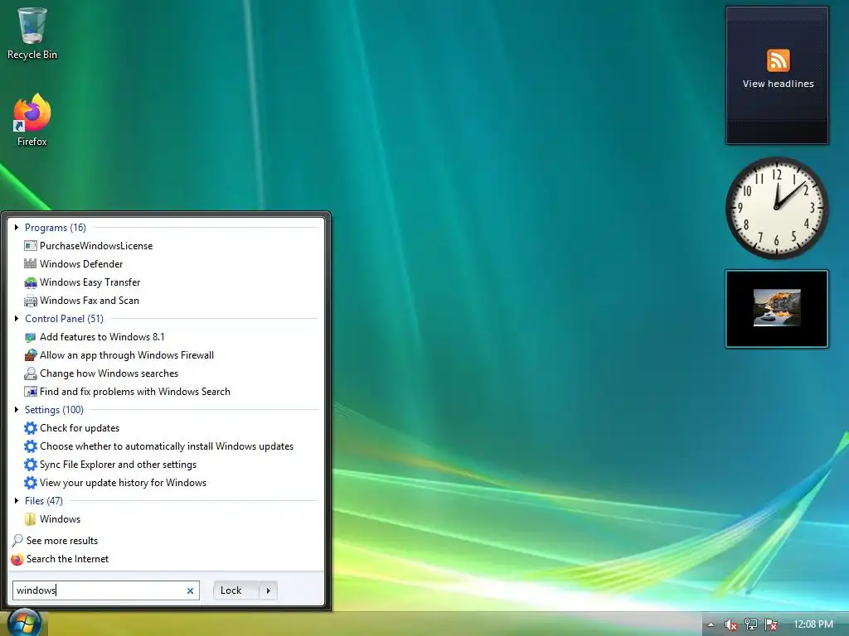Expand the Programs (16) results group
Image resolution: width=849 pixels, height=636 pixels.
pyautogui.click(x=17, y=228)
